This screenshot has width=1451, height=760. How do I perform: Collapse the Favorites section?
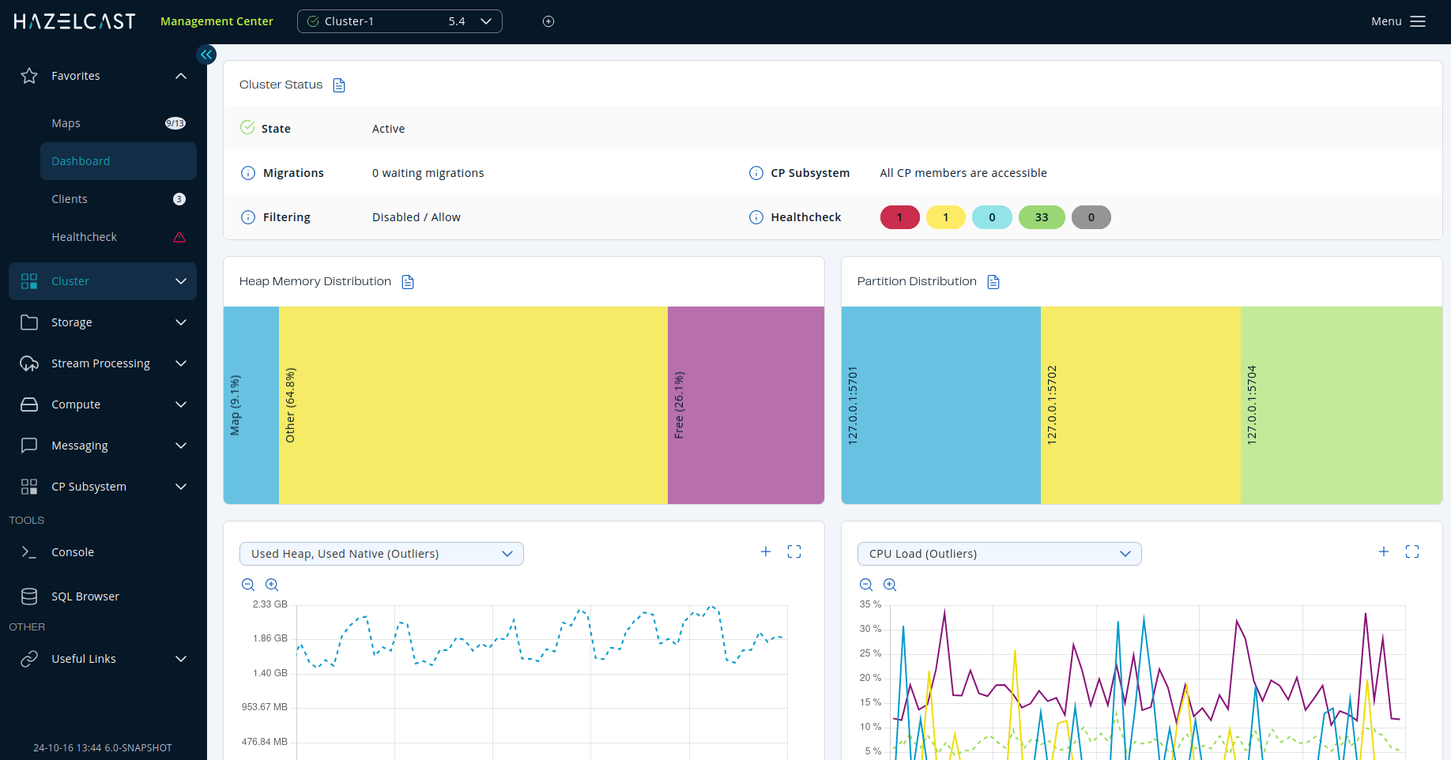180,75
